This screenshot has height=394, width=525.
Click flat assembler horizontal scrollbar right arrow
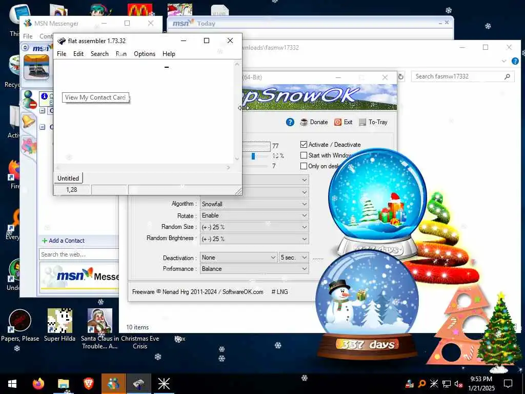point(228,167)
